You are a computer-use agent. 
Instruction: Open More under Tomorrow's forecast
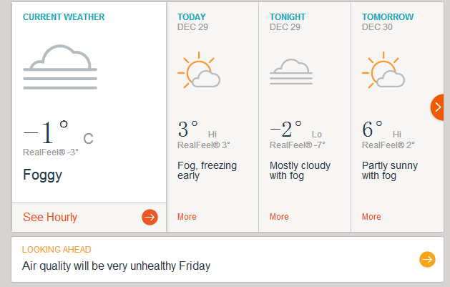[371, 217]
